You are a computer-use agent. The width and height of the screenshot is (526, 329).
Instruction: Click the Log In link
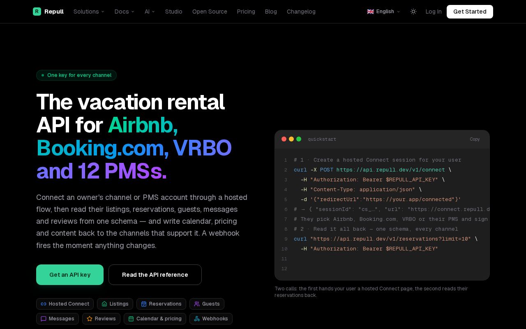point(434,12)
